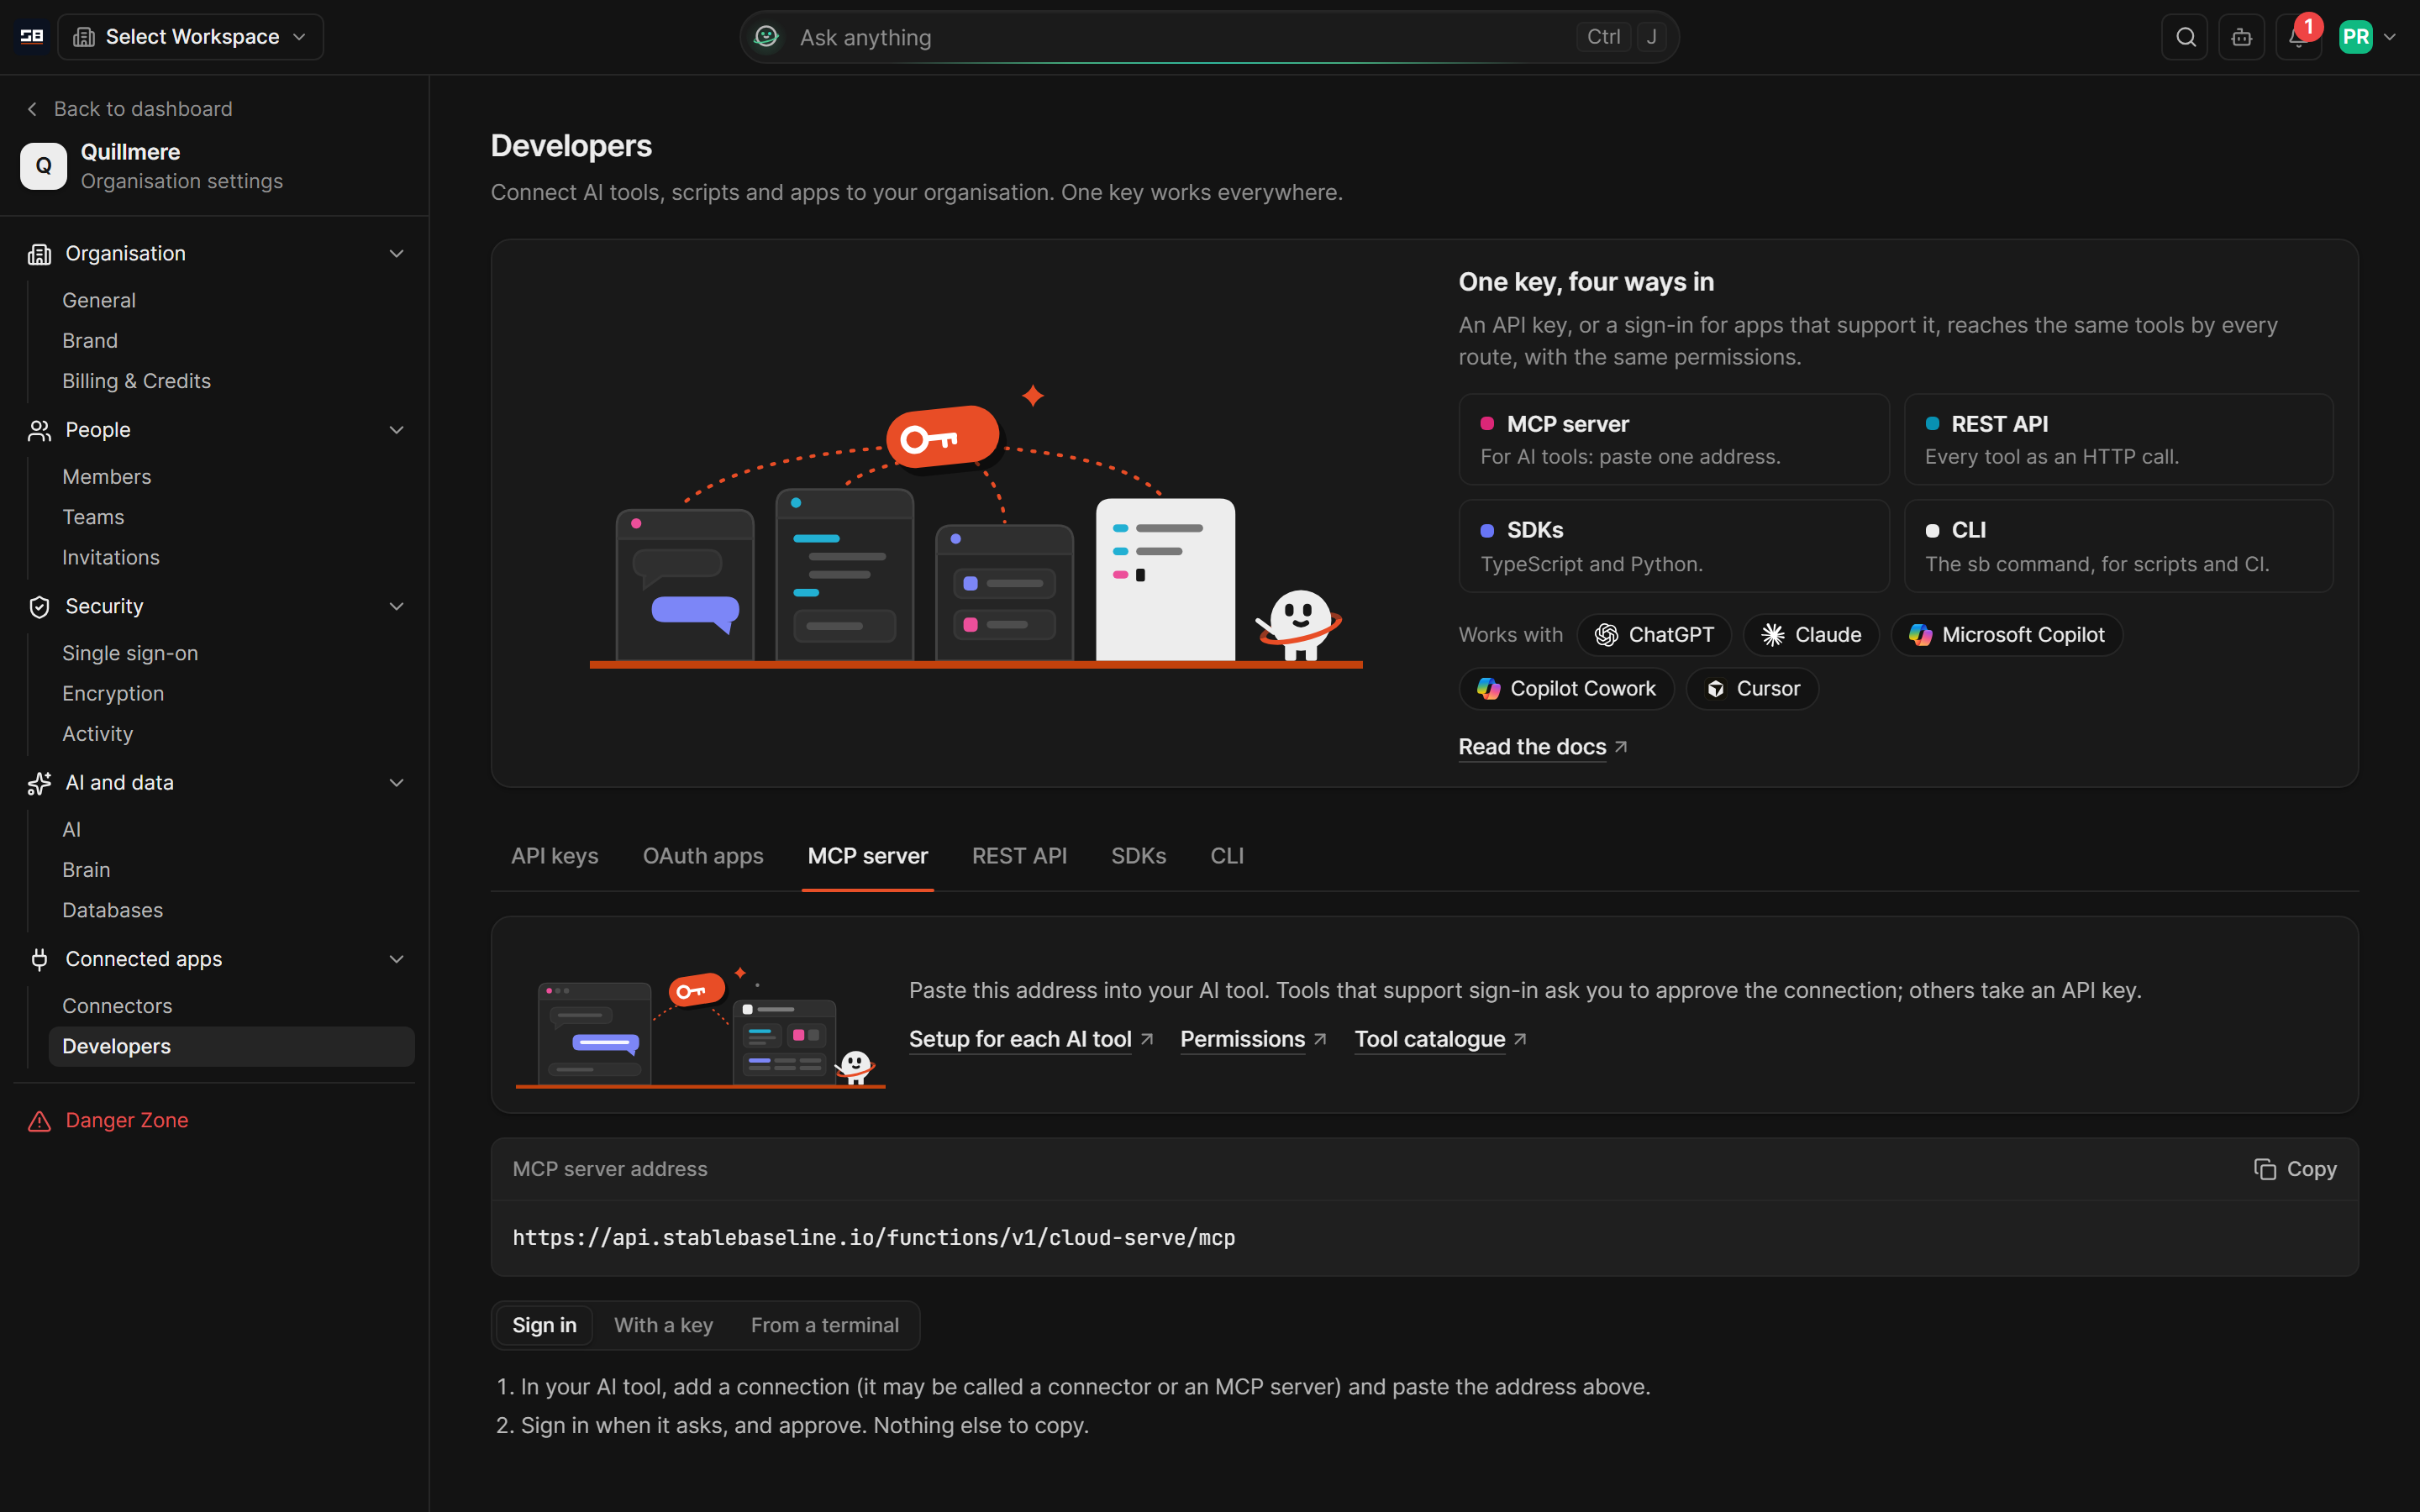The width and height of the screenshot is (2420, 1512).
Task: Open the Tool catalogue link
Action: coord(1440,1040)
